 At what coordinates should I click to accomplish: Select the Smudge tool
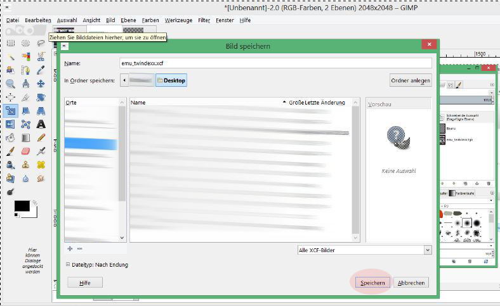click(x=41, y=178)
